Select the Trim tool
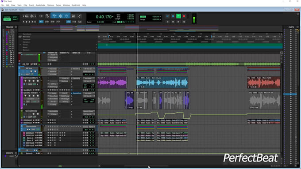The height and width of the screenshot is (169, 301). [x=54, y=16]
